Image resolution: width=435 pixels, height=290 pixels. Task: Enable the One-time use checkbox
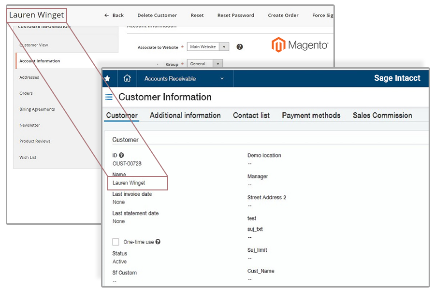[x=116, y=242]
